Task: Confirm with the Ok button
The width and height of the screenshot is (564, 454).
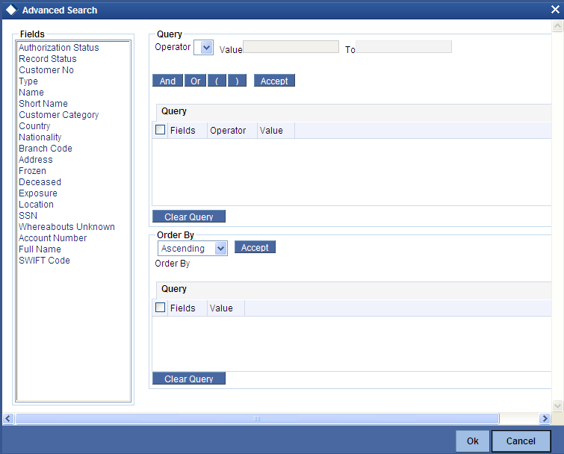Action: click(472, 441)
